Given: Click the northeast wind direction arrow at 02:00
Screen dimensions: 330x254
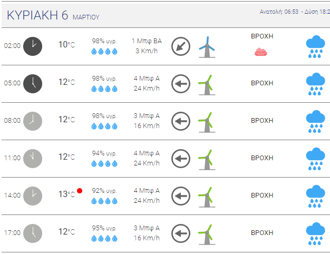Looking at the screenshot, I should 181,46.
